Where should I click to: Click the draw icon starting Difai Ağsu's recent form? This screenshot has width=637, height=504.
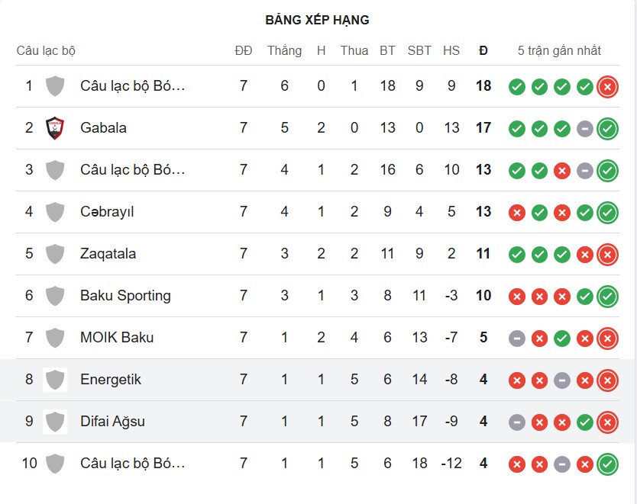pyautogui.click(x=516, y=422)
